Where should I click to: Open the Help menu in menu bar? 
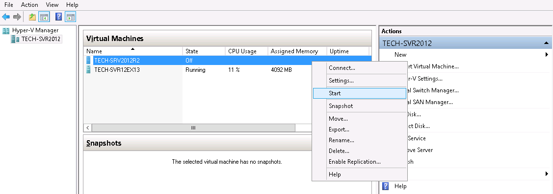coord(72,5)
